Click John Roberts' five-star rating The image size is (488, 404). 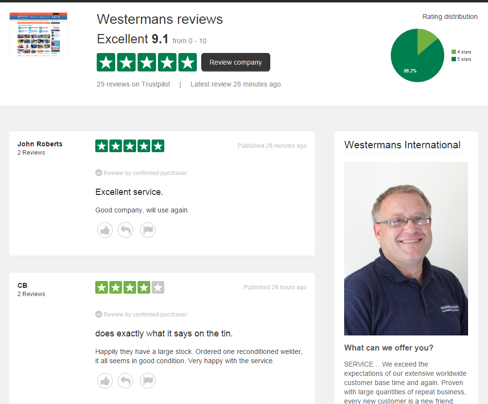pyautogui.click(x=130, y=146)
